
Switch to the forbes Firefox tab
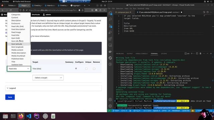(x=12, y=5)
